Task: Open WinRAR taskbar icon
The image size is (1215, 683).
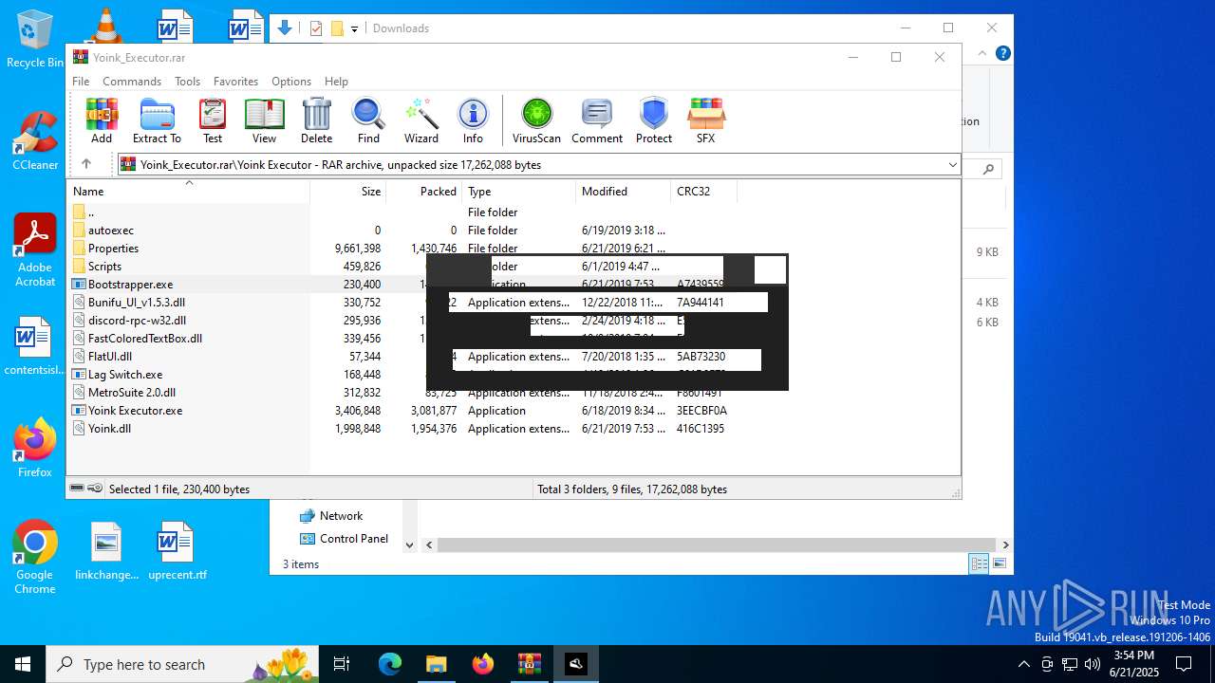Action: pos(529,664)
